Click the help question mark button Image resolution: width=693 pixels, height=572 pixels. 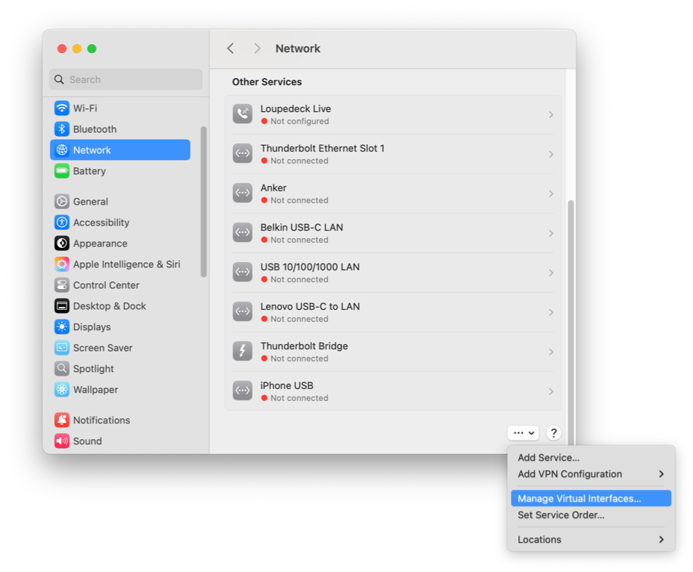coord(553,432)
